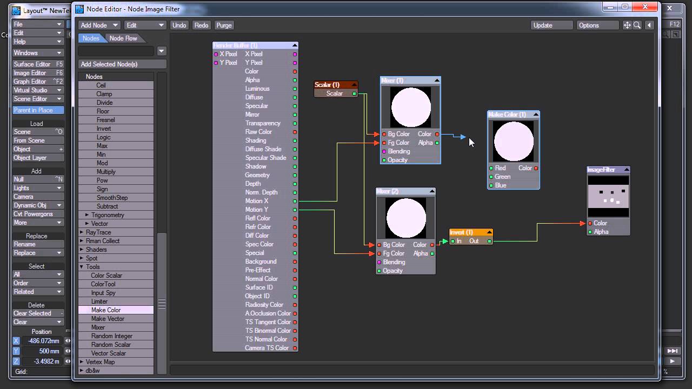The width and height of the screenshot is (692, 389).
Task: Open the Layout Windows menu
Action: [x=38, y=53]
